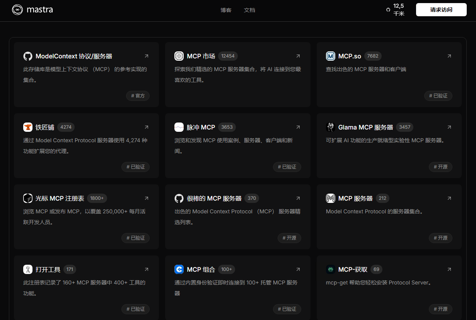Click the Glama MCP 服务器 logo icon

tap(331, 127)
